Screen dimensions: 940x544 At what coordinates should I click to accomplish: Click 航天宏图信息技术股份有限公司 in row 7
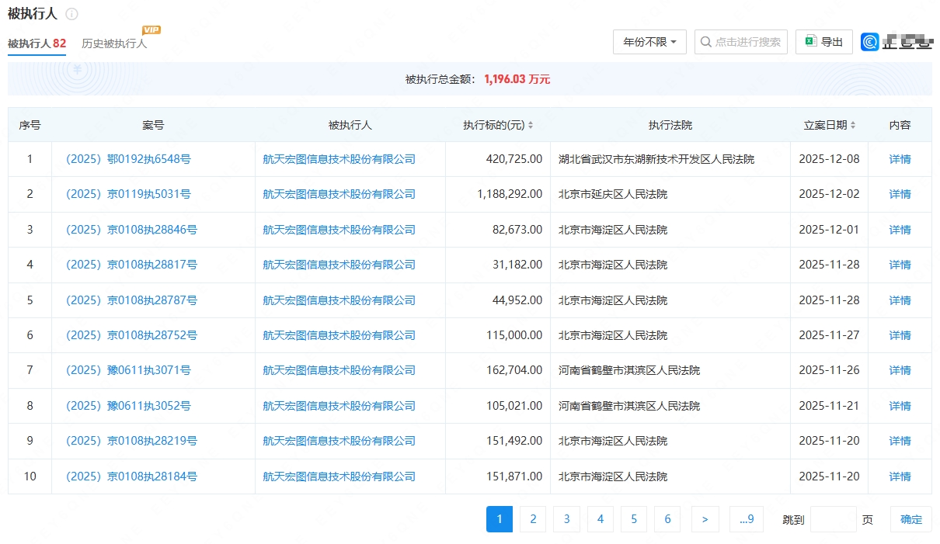(339, 370)
